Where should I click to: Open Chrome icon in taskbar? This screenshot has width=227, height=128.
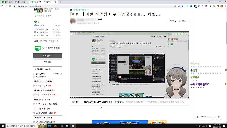pyautogui.click(x=73, y=126)
